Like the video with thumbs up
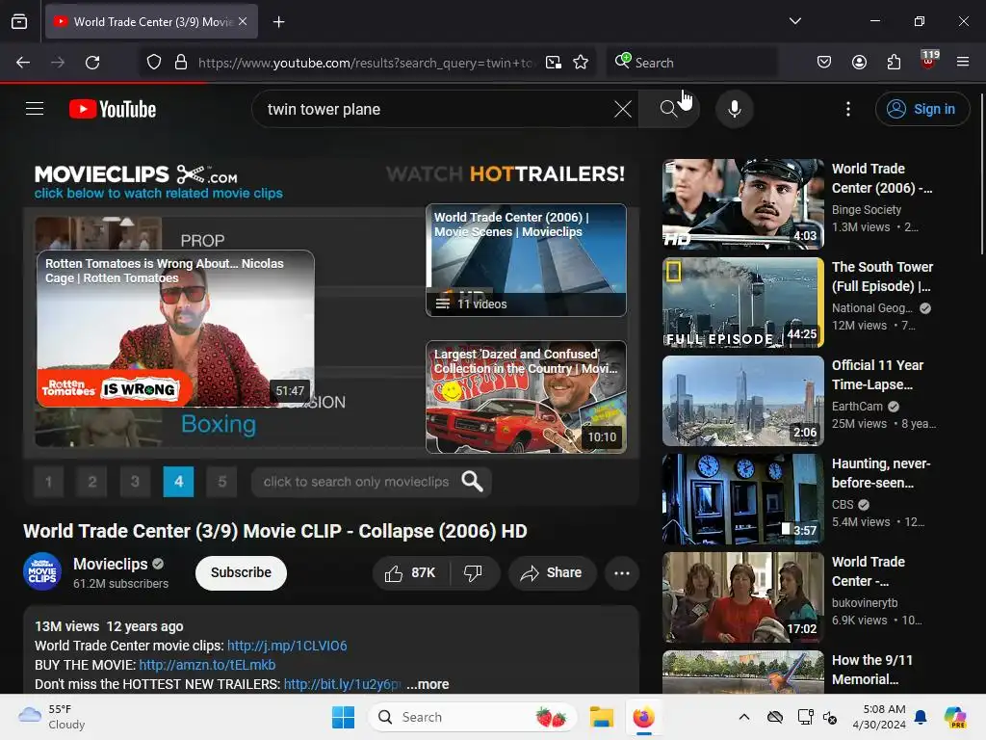The height and width of the screenshot is (740, 986). coord(411,572)
